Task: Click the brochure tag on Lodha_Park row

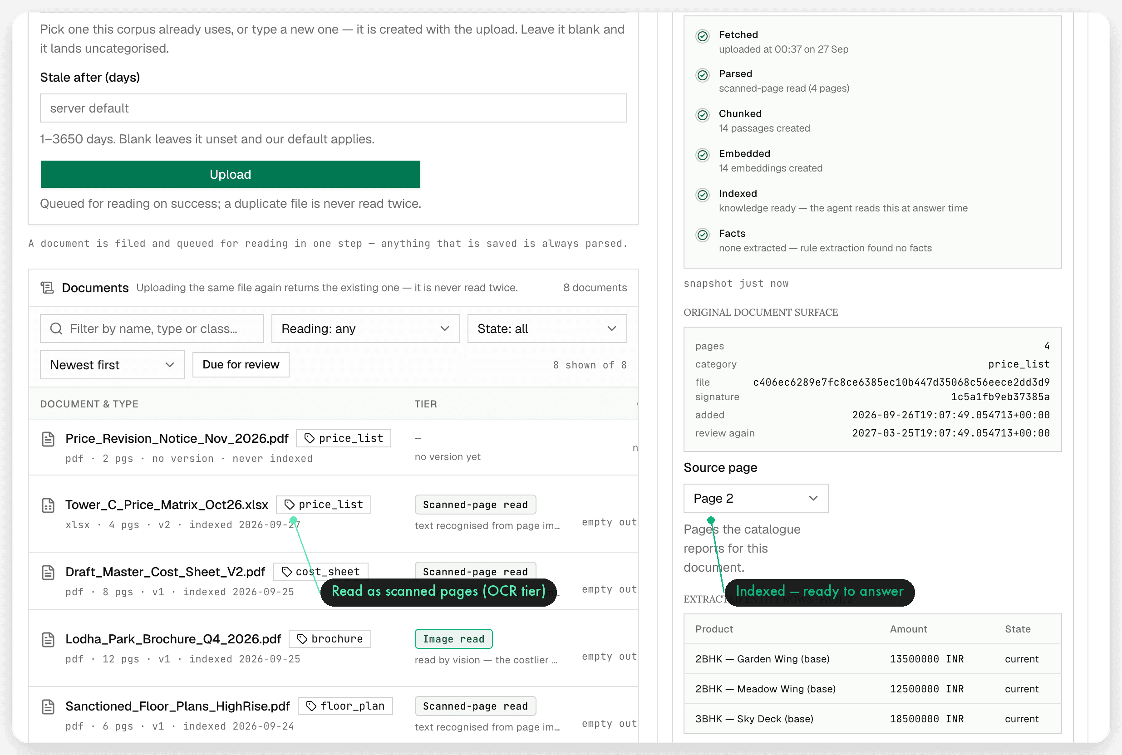Action: 330,639
